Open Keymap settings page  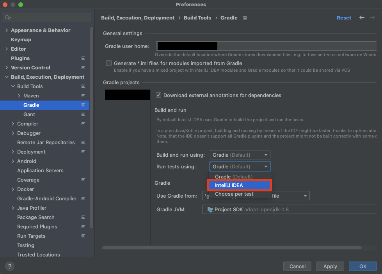pos(21,39)
